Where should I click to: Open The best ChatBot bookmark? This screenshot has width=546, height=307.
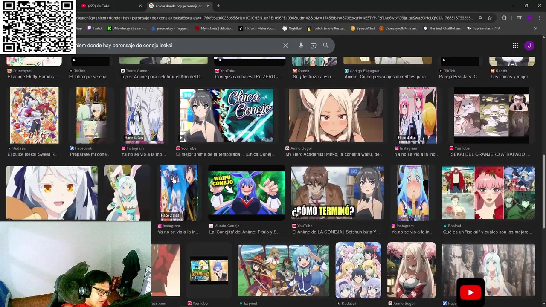click(x=442, y=29)
